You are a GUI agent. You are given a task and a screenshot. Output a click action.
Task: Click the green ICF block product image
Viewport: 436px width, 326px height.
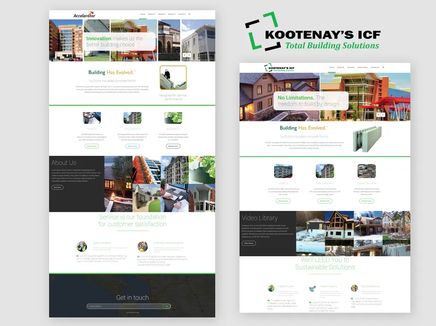pyautogui.click(x=367, y=139)
